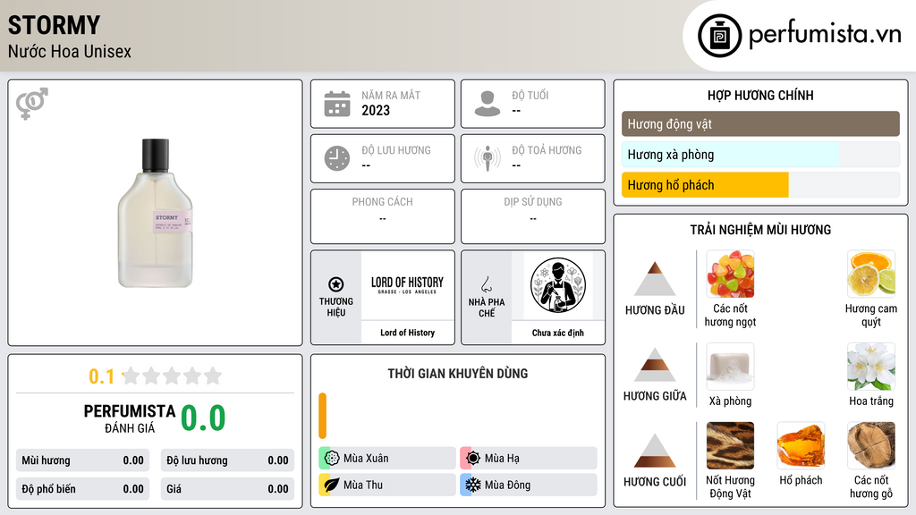Viewport: 916px width, 515px height.
Task: Click the Độ phổ biến 0.00 score box
Action: click(82, 489)
